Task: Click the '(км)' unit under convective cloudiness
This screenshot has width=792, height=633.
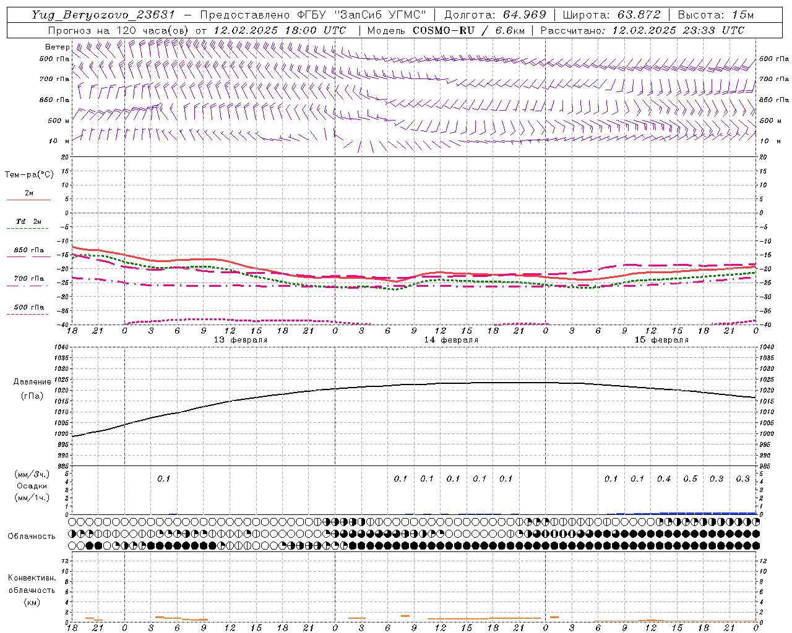Action: (x=32, y=602)
